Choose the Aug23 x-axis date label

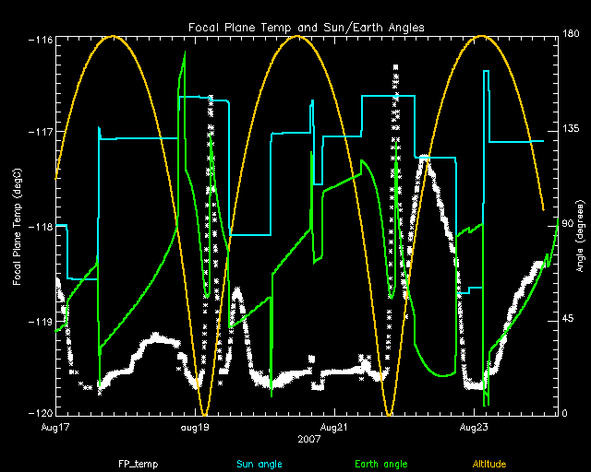[474, 428]
